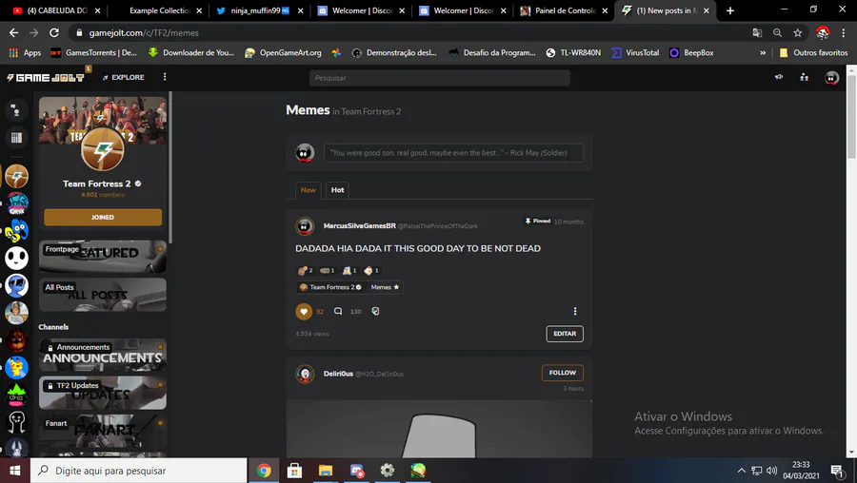Click the sticker placement icon on pinned post

pos(375,311)
